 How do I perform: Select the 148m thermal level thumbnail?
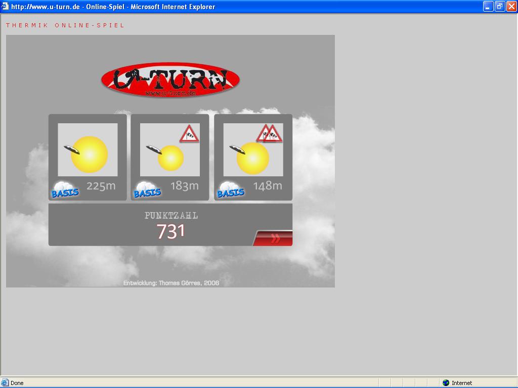[253, 150]
